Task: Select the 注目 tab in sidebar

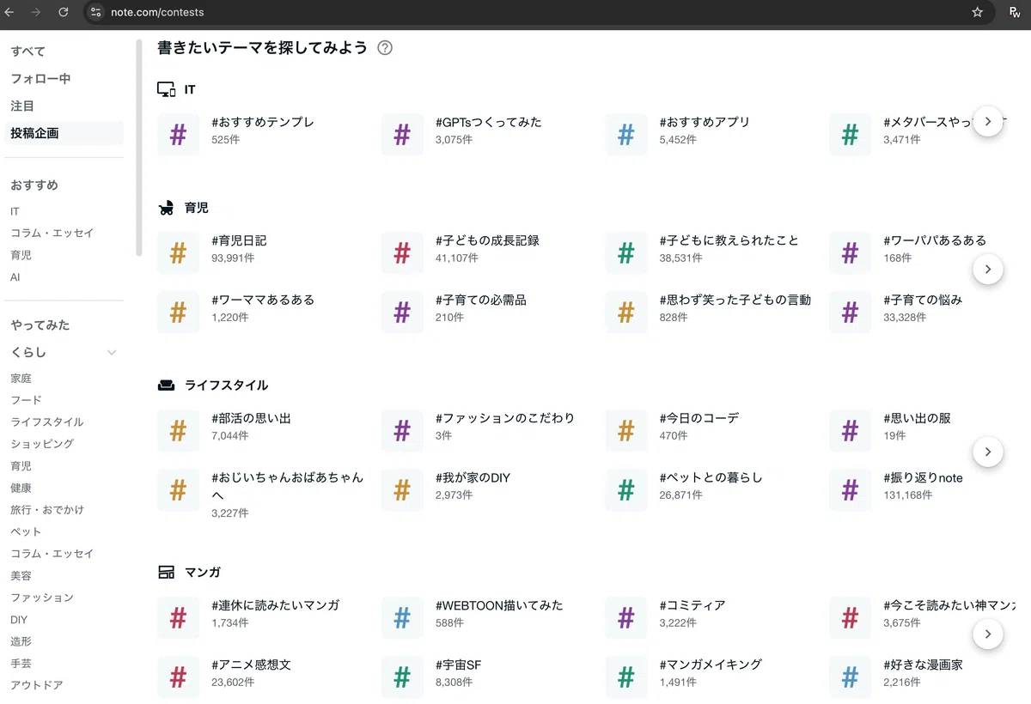Action: pos(22,106)
